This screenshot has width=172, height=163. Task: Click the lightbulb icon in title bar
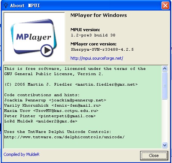coord(6,5)
